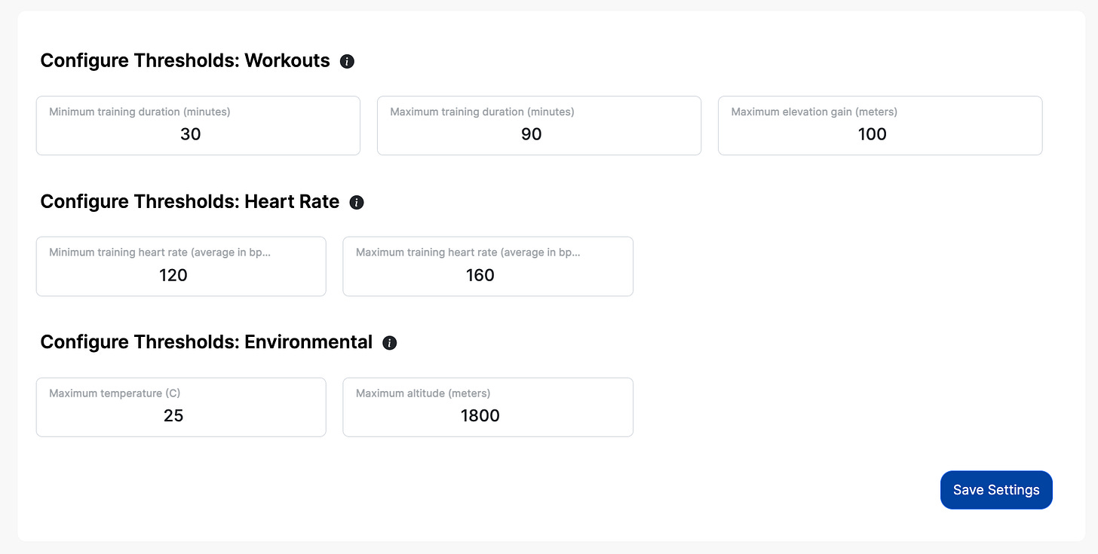Click the value 90 in maximum duration
Image resolution: width=1098 pixels, height=554 pixels.
(x=531, y=134)
